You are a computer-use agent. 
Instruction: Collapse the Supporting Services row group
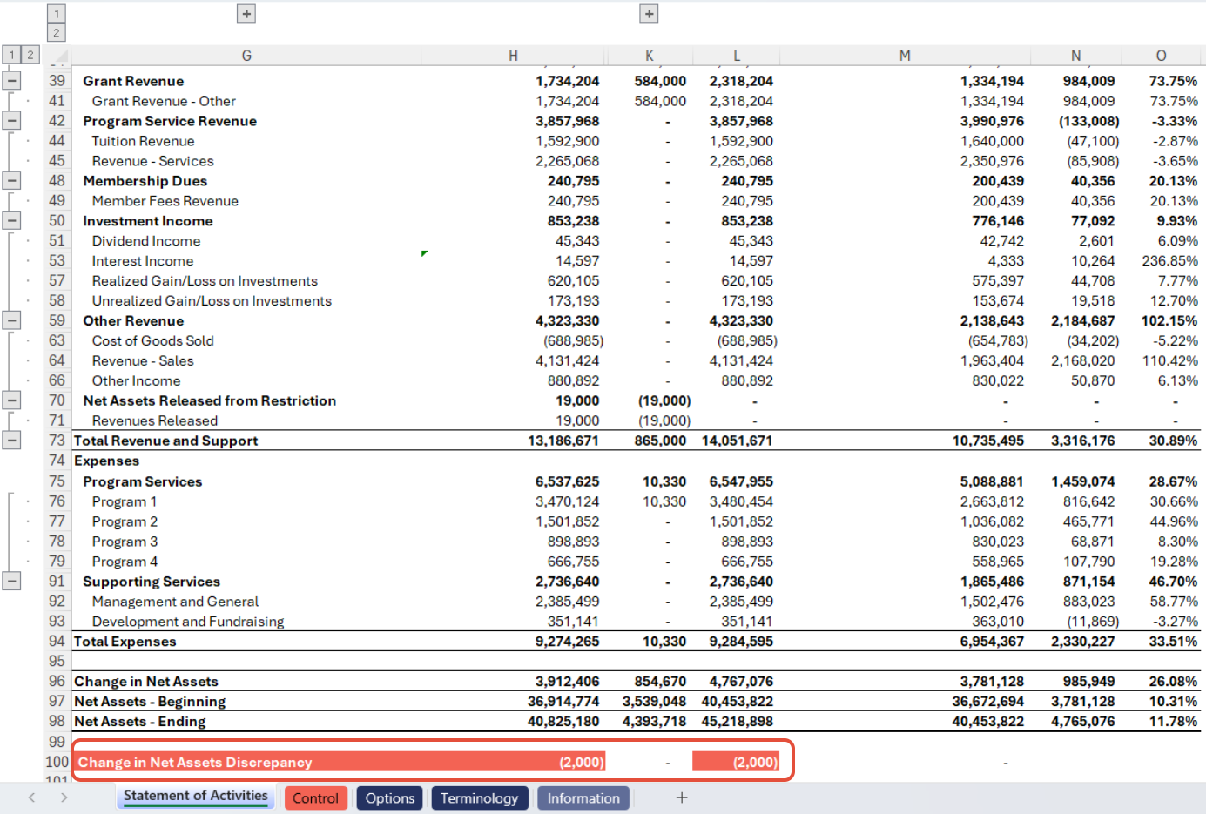pos(11,581)
